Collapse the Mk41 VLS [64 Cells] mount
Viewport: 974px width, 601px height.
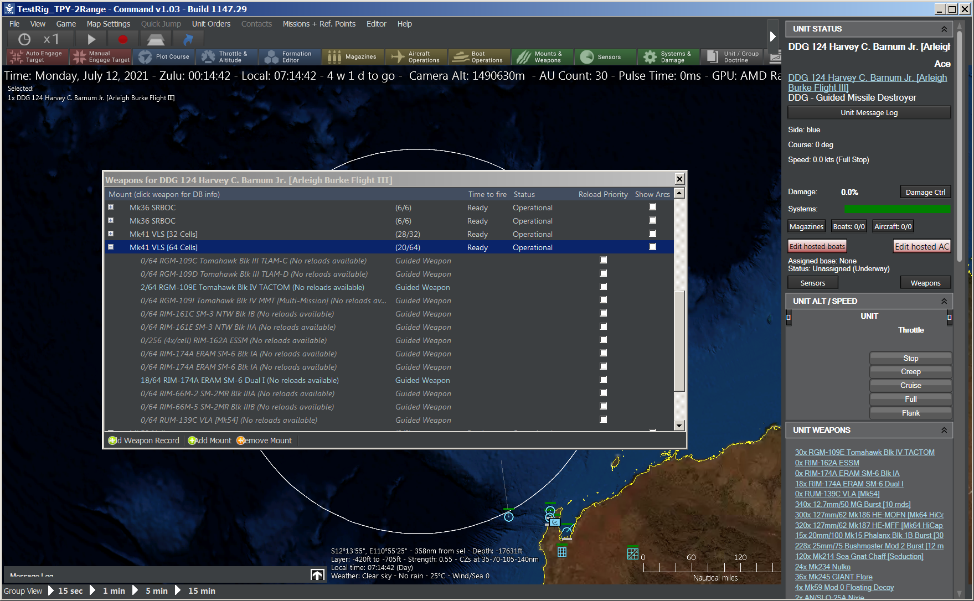(111, 247)
